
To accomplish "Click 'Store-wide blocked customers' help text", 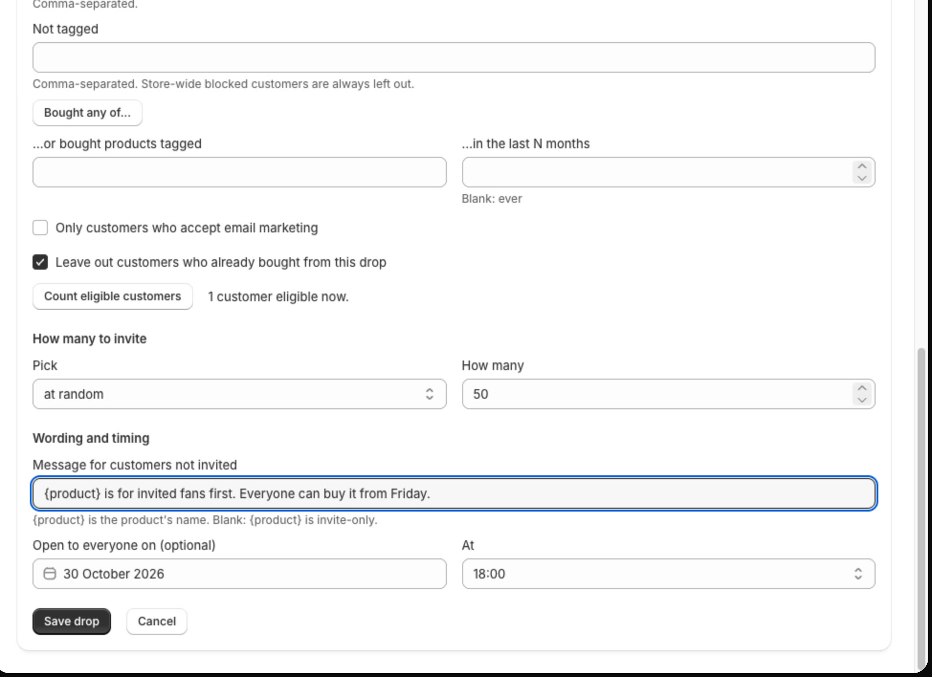I will tap(277, 84).
